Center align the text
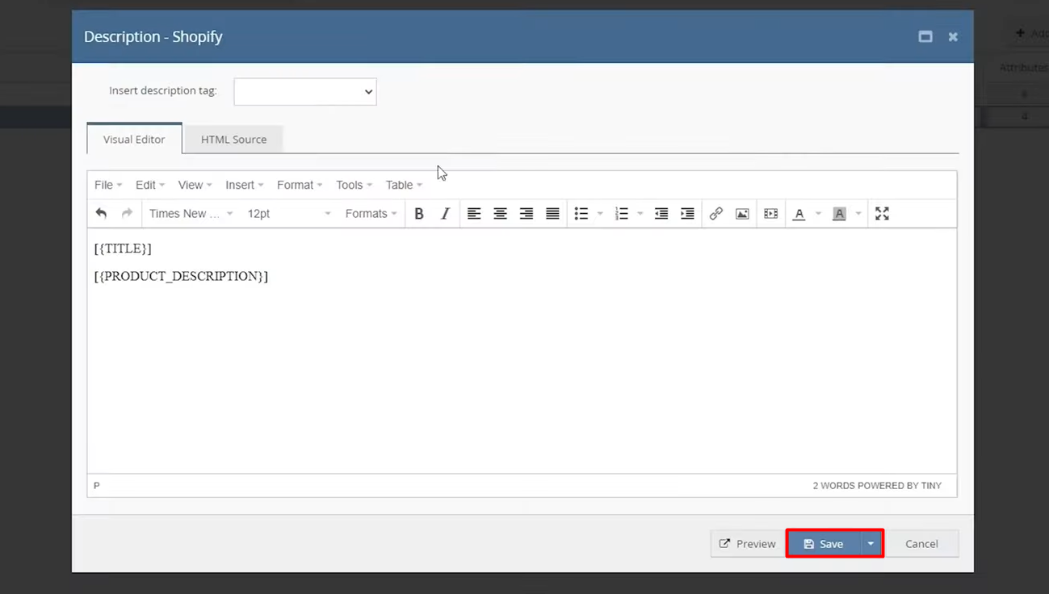The image size is (1049, 594). coord(500,214)
